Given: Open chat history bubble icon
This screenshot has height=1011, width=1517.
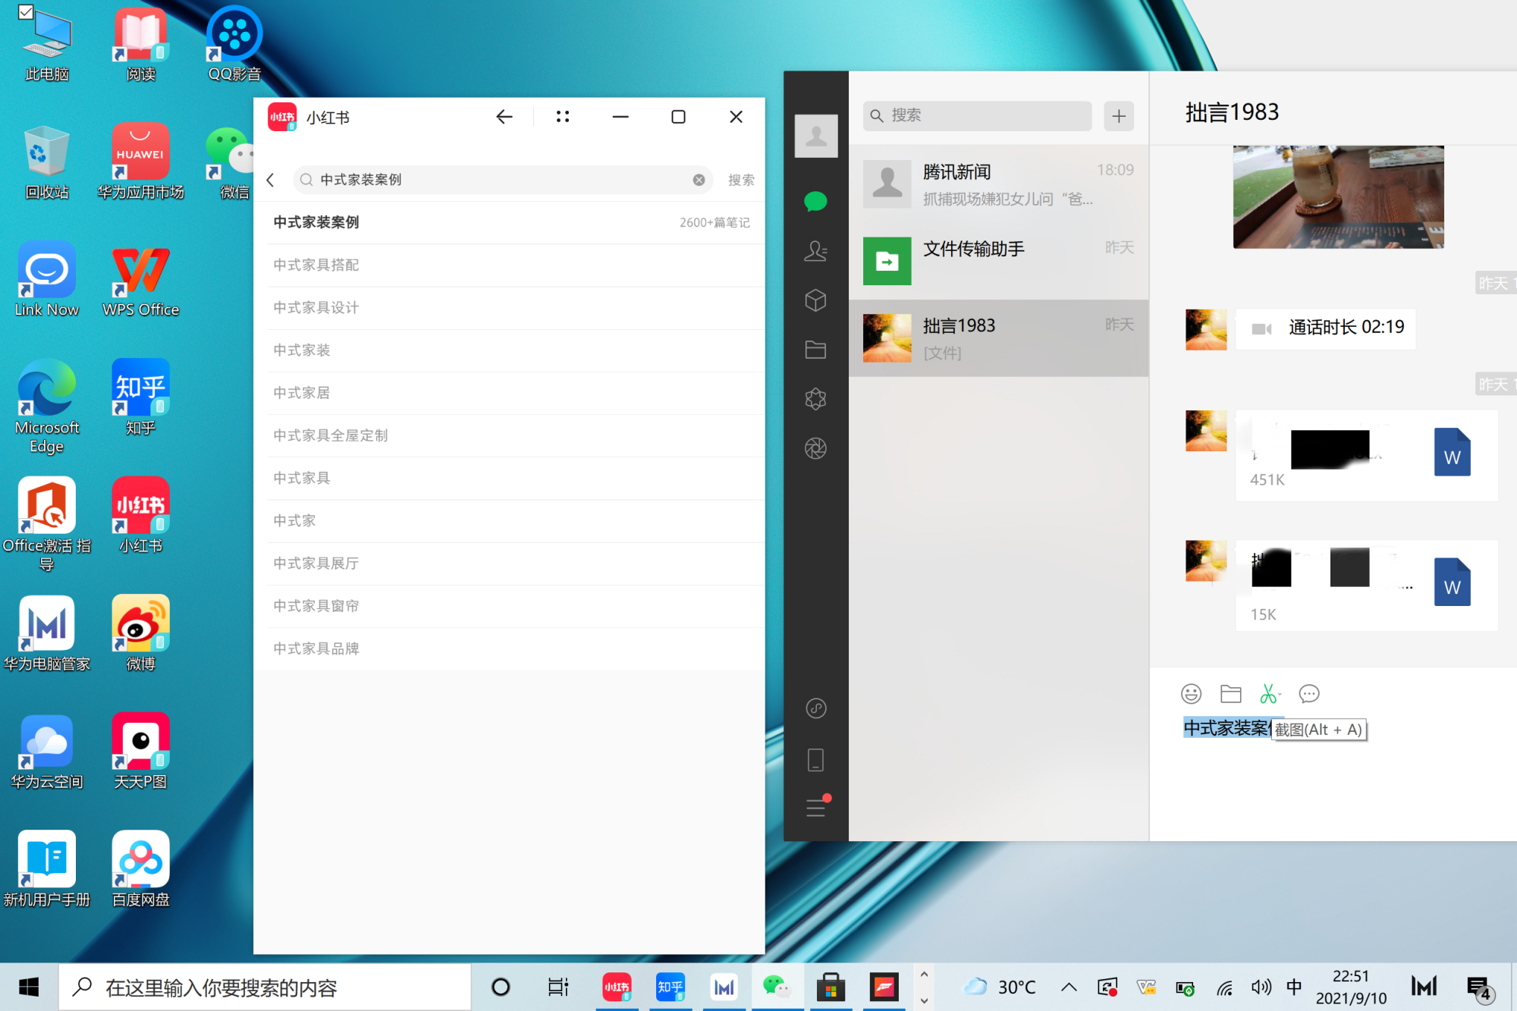Looking at the screenshot, I should (1309, 693).
